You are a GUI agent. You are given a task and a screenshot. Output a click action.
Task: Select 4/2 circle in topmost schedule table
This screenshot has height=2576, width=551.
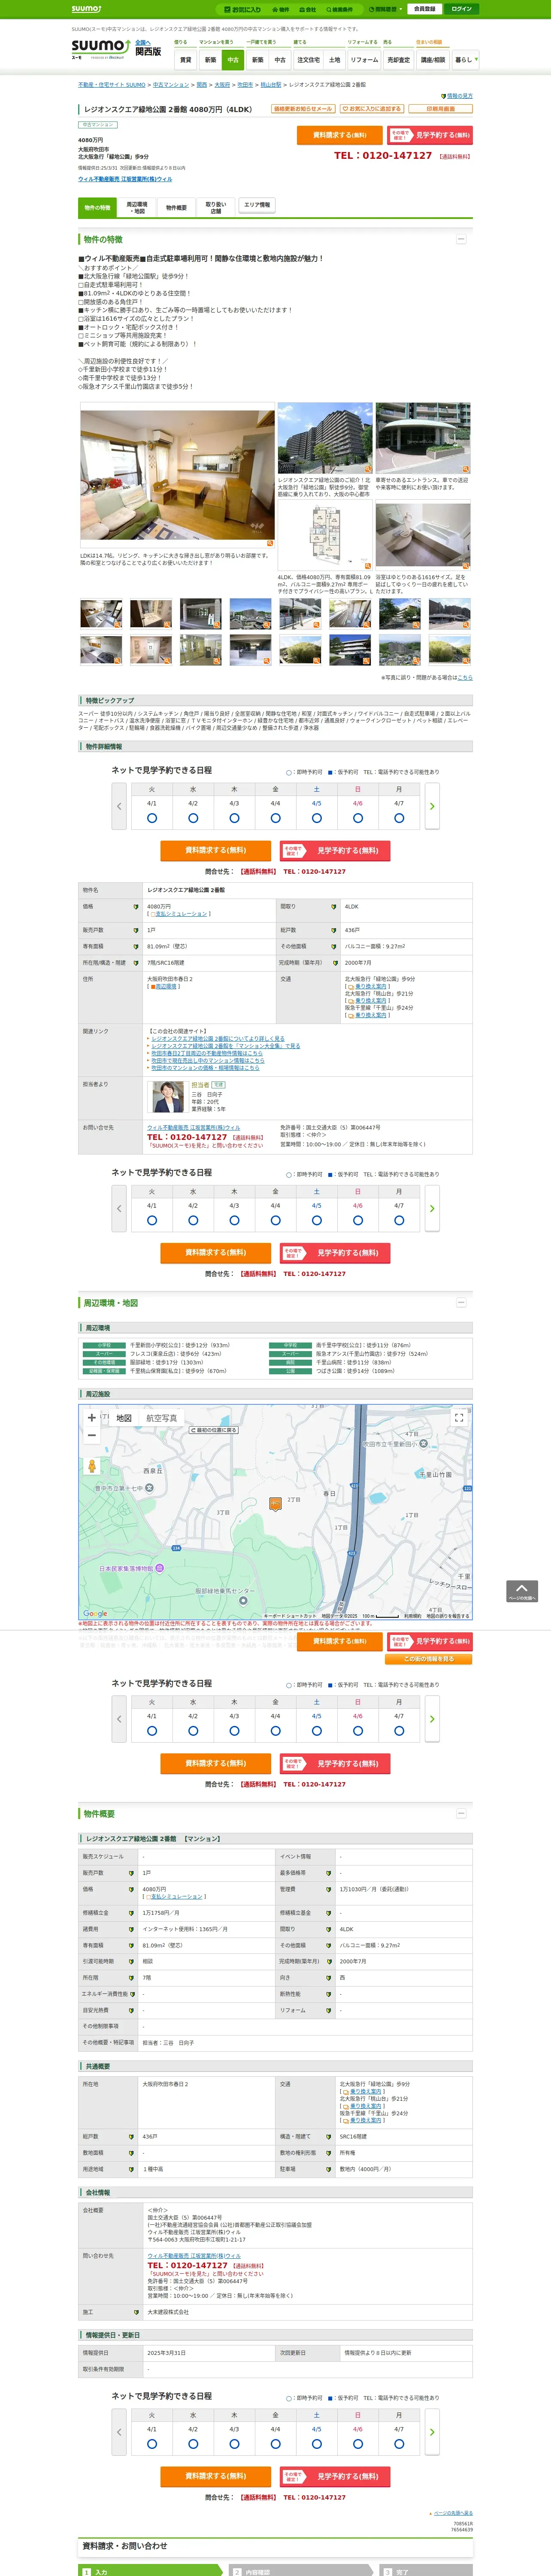pos(193,818)
